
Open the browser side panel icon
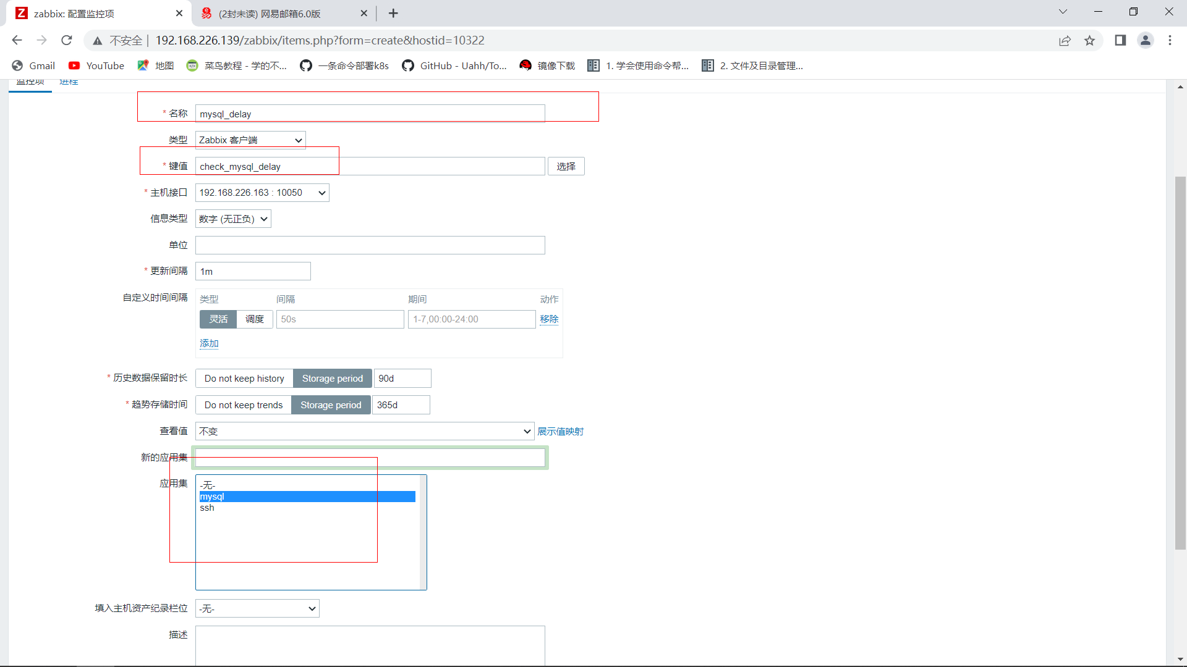coord(1120,41)
